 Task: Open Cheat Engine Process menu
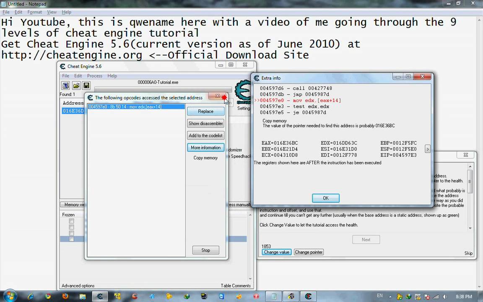pyautogui.click(x=95, y=76)
